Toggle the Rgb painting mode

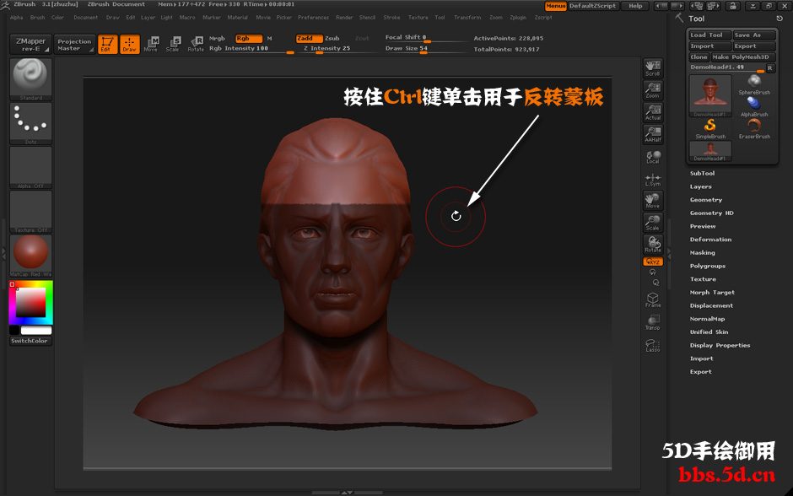coord(249,39)
